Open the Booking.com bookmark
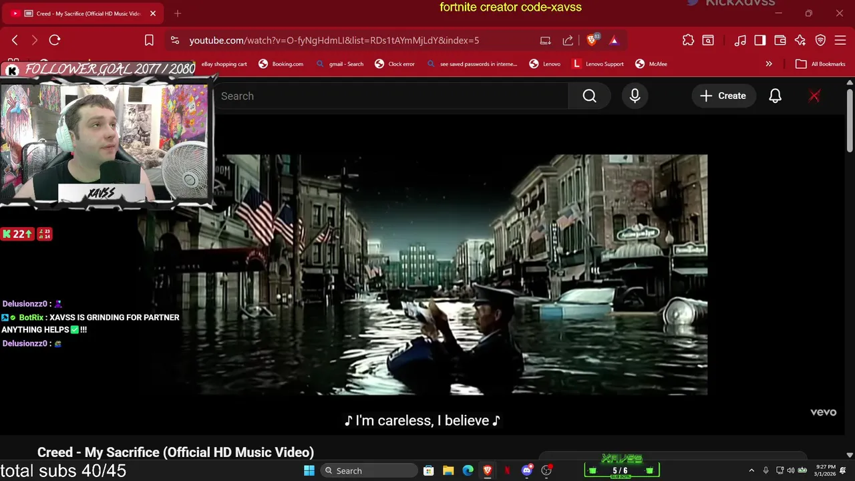The image size is (855, 481). 281,64
